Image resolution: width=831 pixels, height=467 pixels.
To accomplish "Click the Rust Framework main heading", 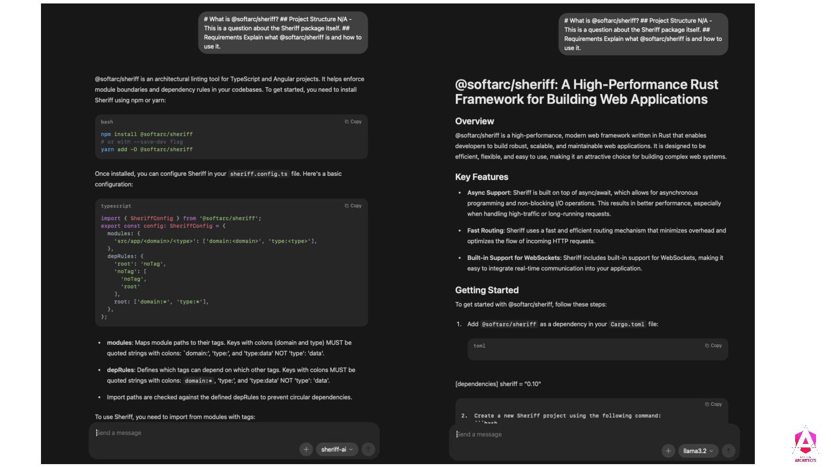I will 586,92.
